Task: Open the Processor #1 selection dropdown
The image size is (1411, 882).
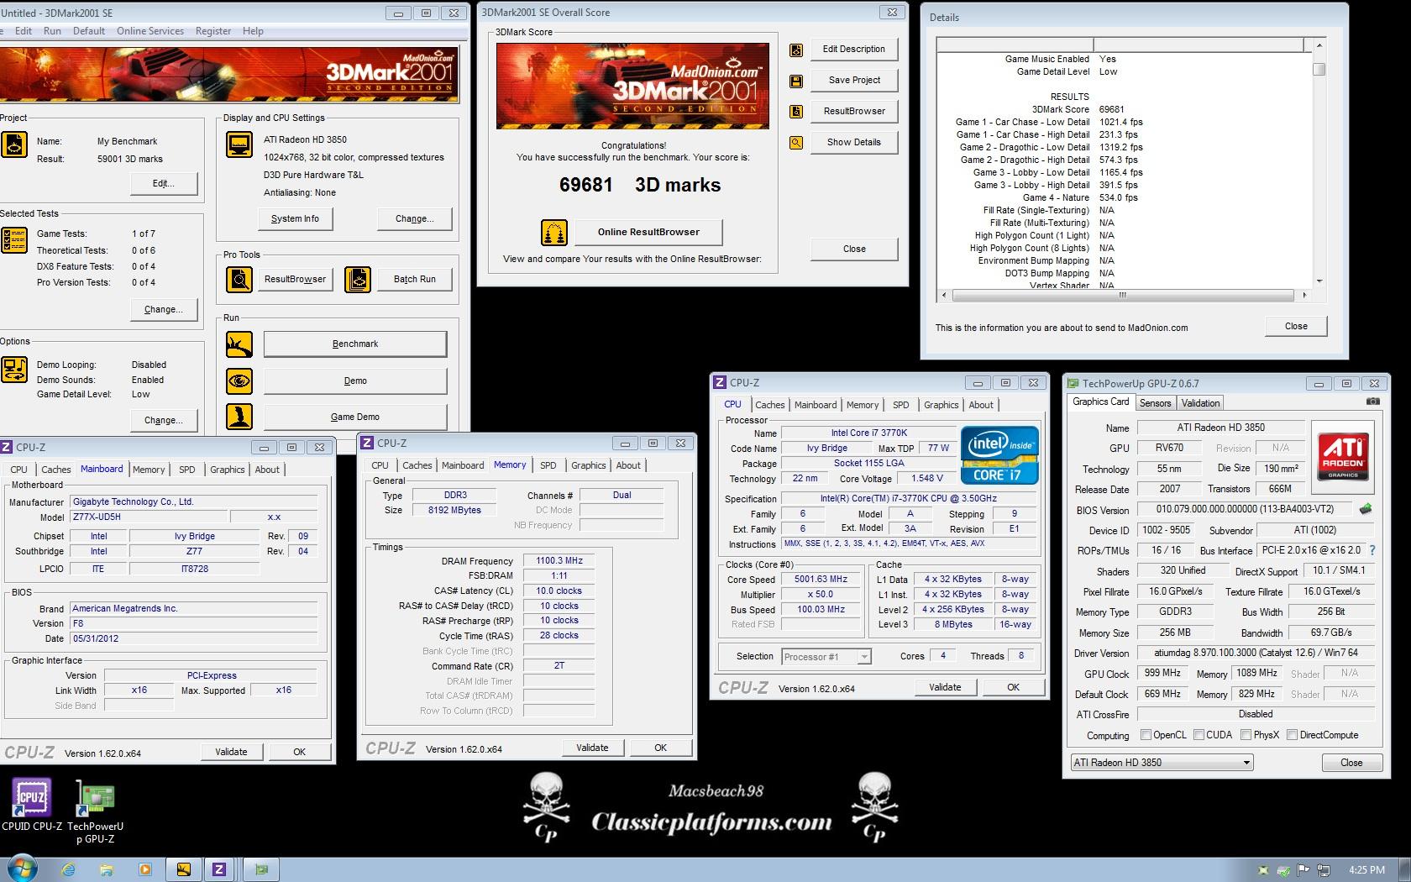Action: tap(826, 657)
